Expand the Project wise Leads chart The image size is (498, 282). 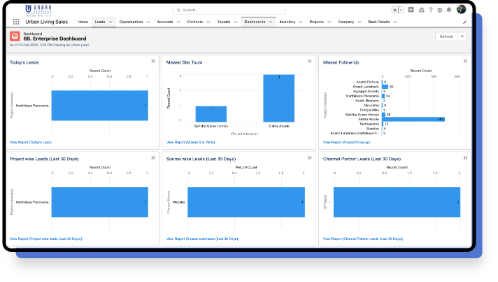point(153,158)
